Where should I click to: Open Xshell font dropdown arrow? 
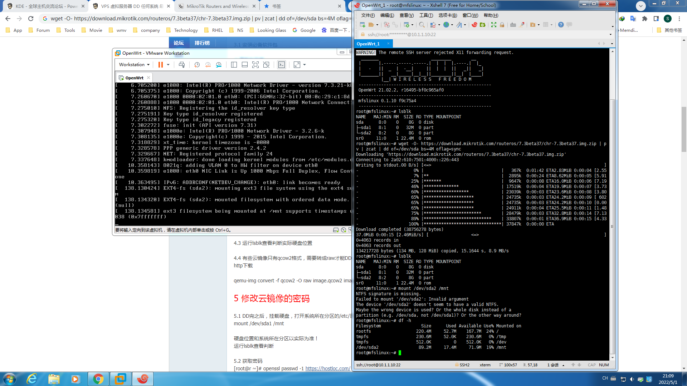click(x=465, y=25)
